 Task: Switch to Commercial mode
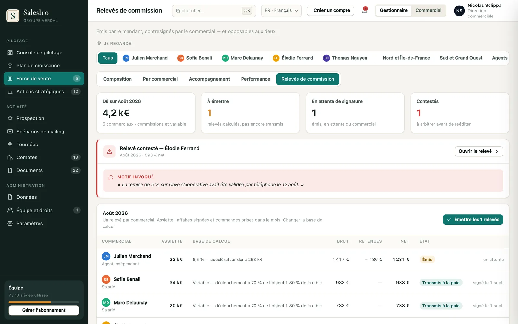[x=428, y=10]
